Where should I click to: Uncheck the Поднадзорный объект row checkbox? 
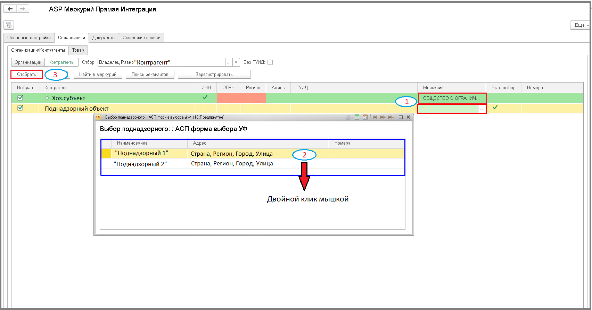tap(20, 108)
